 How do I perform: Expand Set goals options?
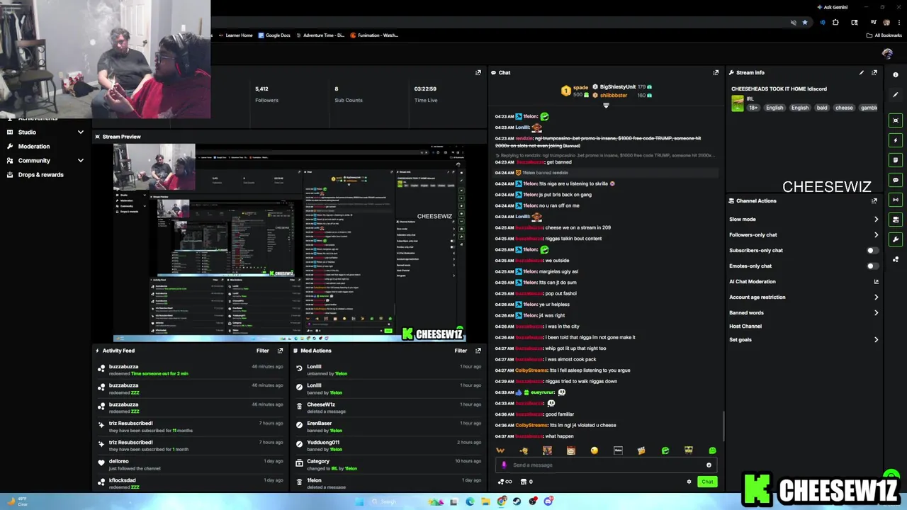[876, 340]
